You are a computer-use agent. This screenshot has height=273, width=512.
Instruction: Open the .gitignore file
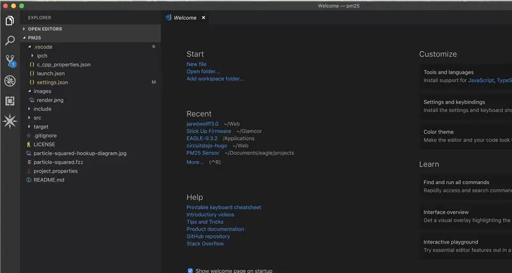[x=90, y=136]
